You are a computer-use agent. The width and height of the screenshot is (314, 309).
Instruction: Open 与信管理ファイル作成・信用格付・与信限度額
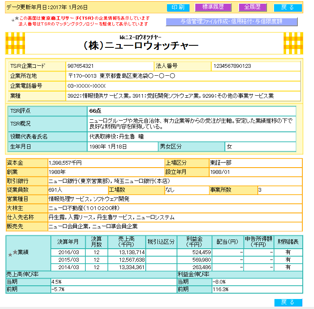[232, 22]
